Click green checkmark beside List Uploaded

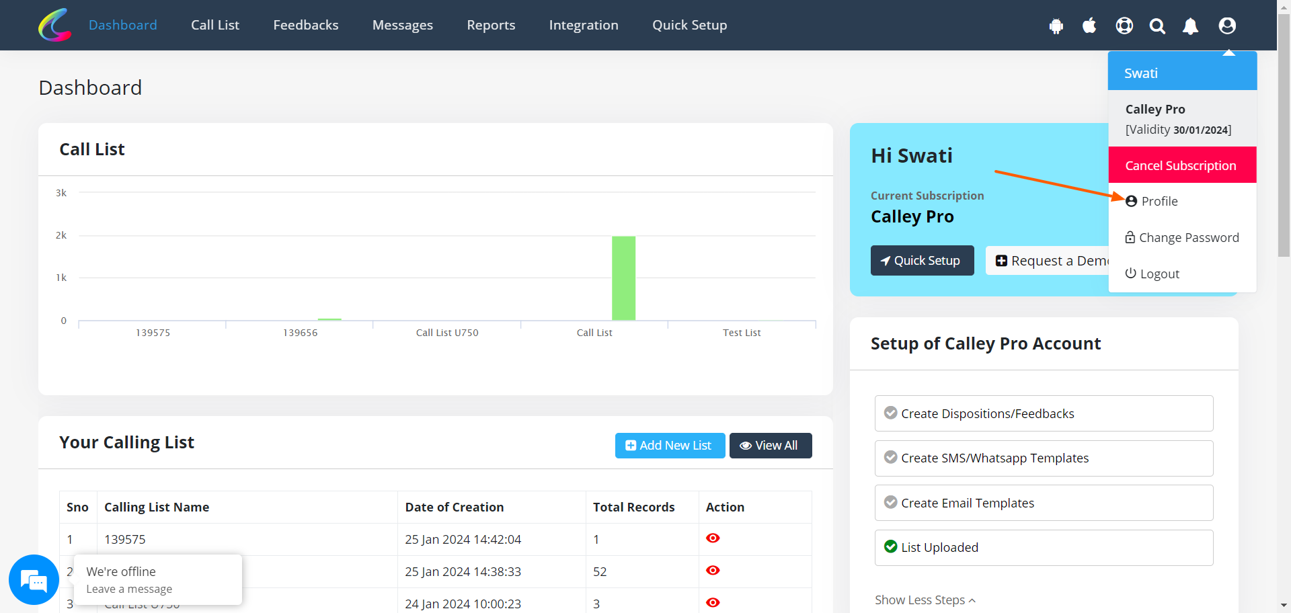pos(890,546)
